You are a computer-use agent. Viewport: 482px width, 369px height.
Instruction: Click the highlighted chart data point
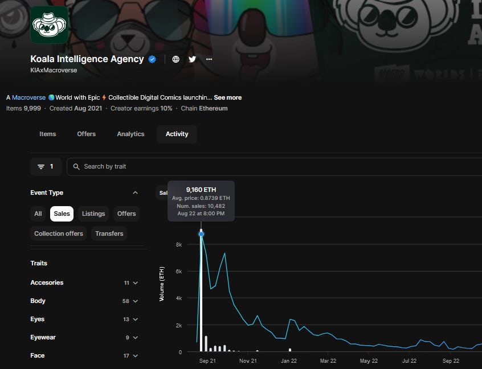(201, 234)
